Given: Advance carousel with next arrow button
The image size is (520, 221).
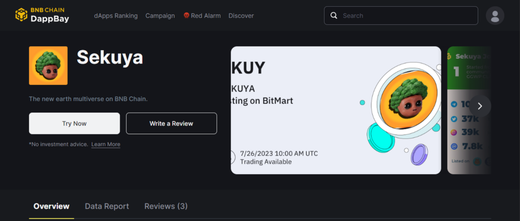Looking at the screenshot, I should [x=480, y=106].
